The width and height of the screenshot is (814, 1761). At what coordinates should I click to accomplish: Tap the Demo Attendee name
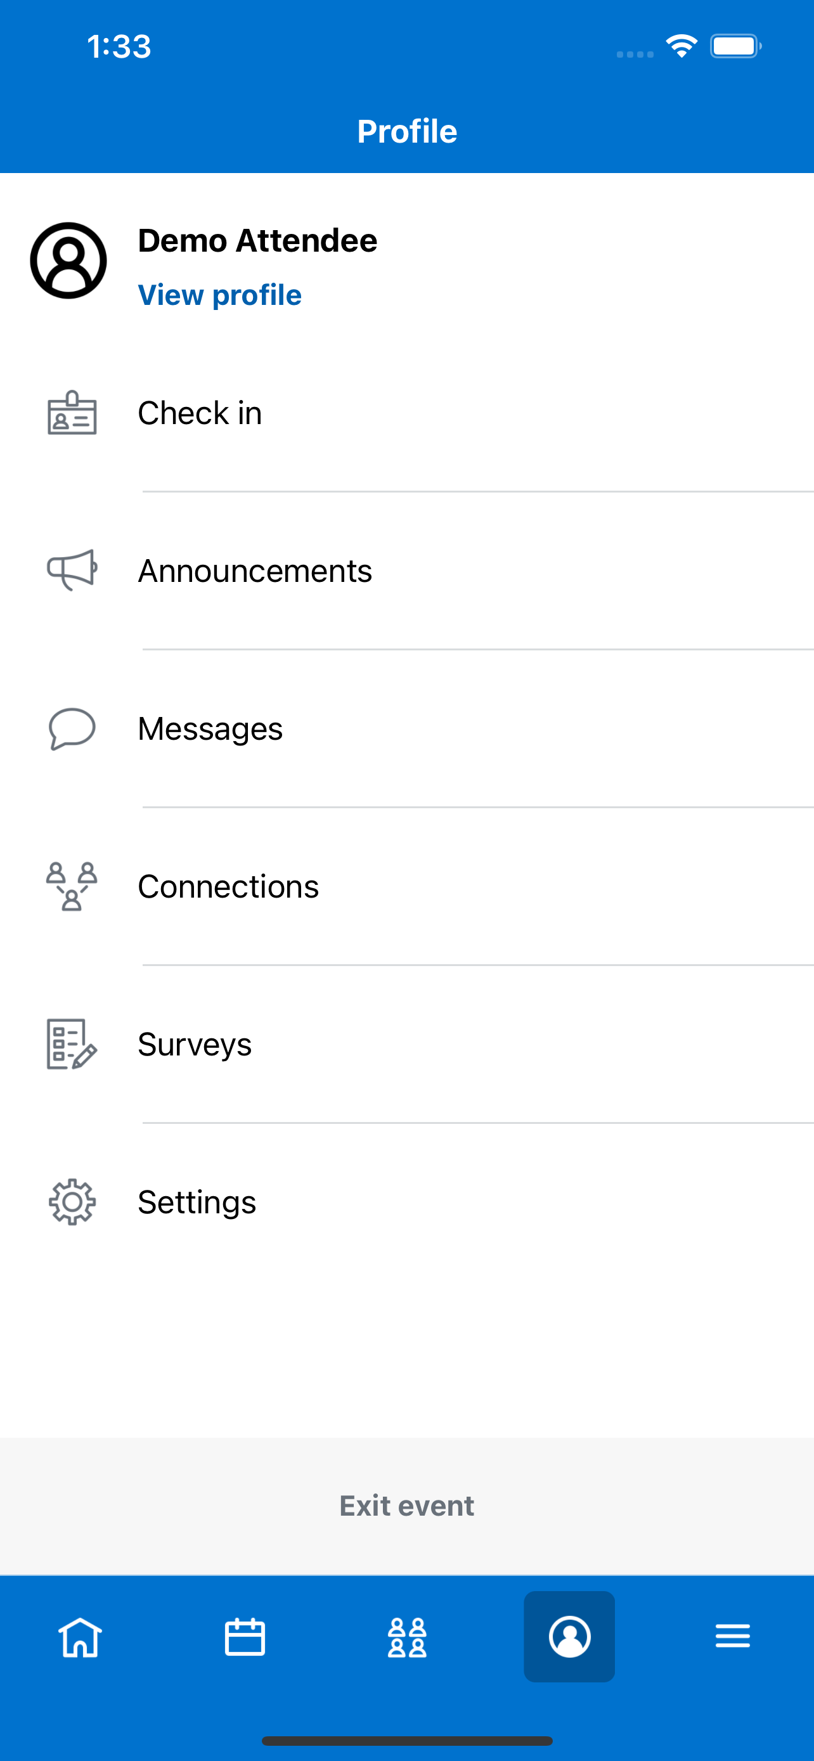click(257, 241)
